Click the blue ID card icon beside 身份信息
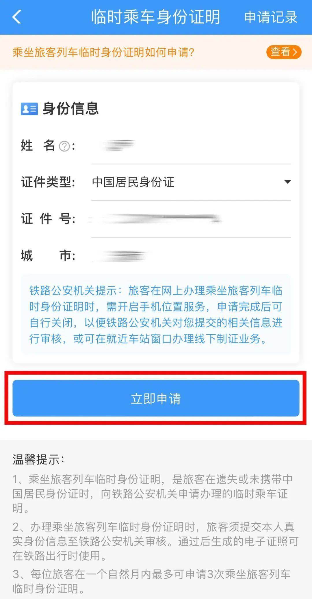The height and width of the screenshot is (599, 312). click(x=29, y=109)
